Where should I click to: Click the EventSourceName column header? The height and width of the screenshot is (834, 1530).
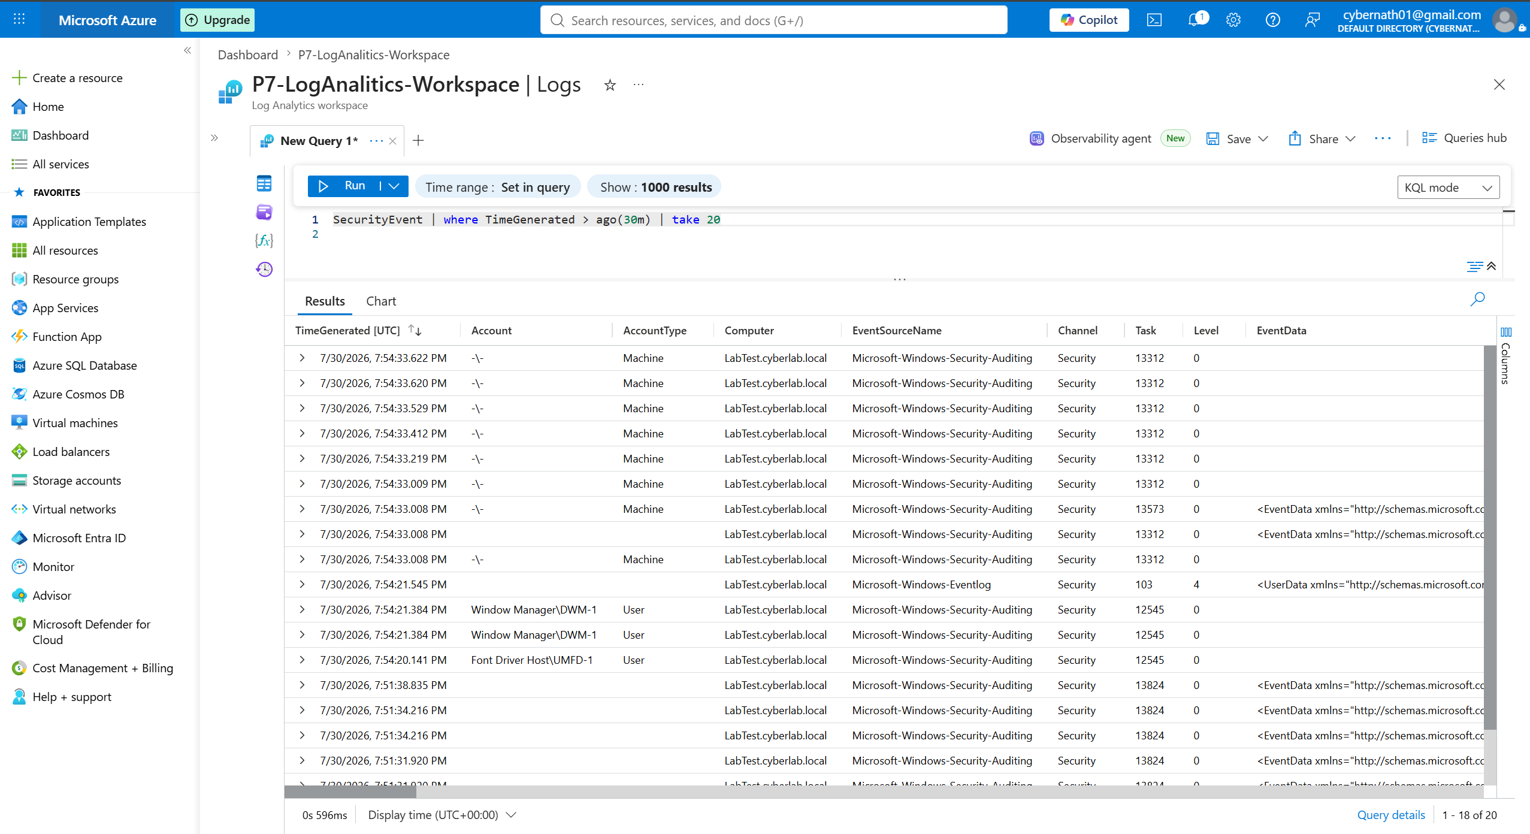point(897,331)
